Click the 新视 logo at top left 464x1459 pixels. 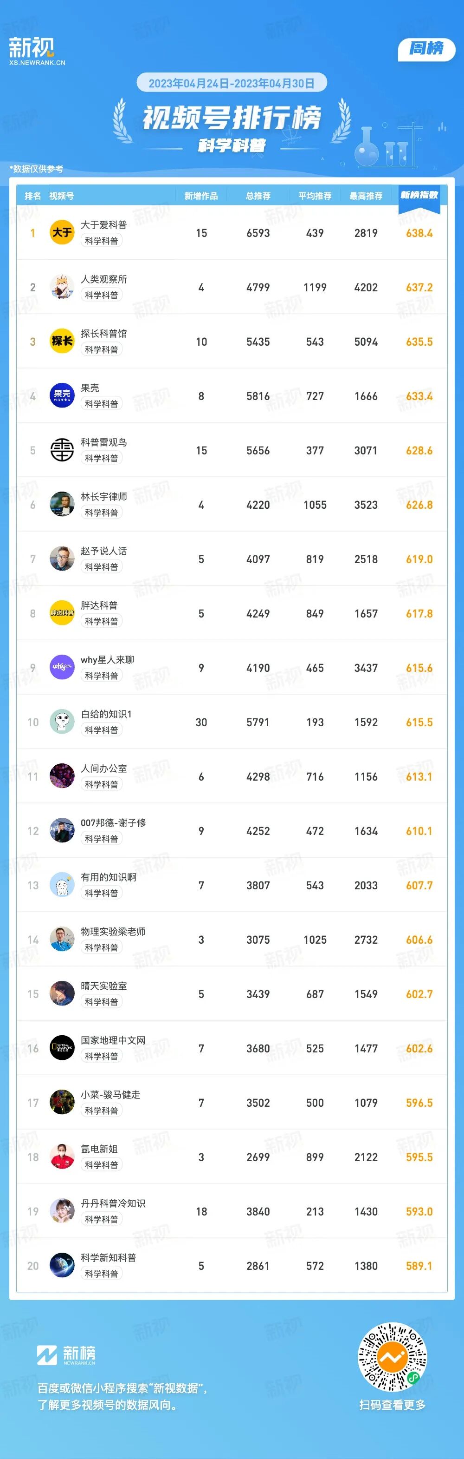point(37,50)
